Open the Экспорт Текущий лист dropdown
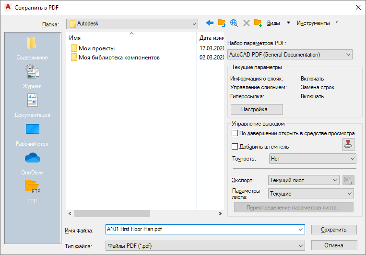The image size is (366, 255). (x=304, y=180)
